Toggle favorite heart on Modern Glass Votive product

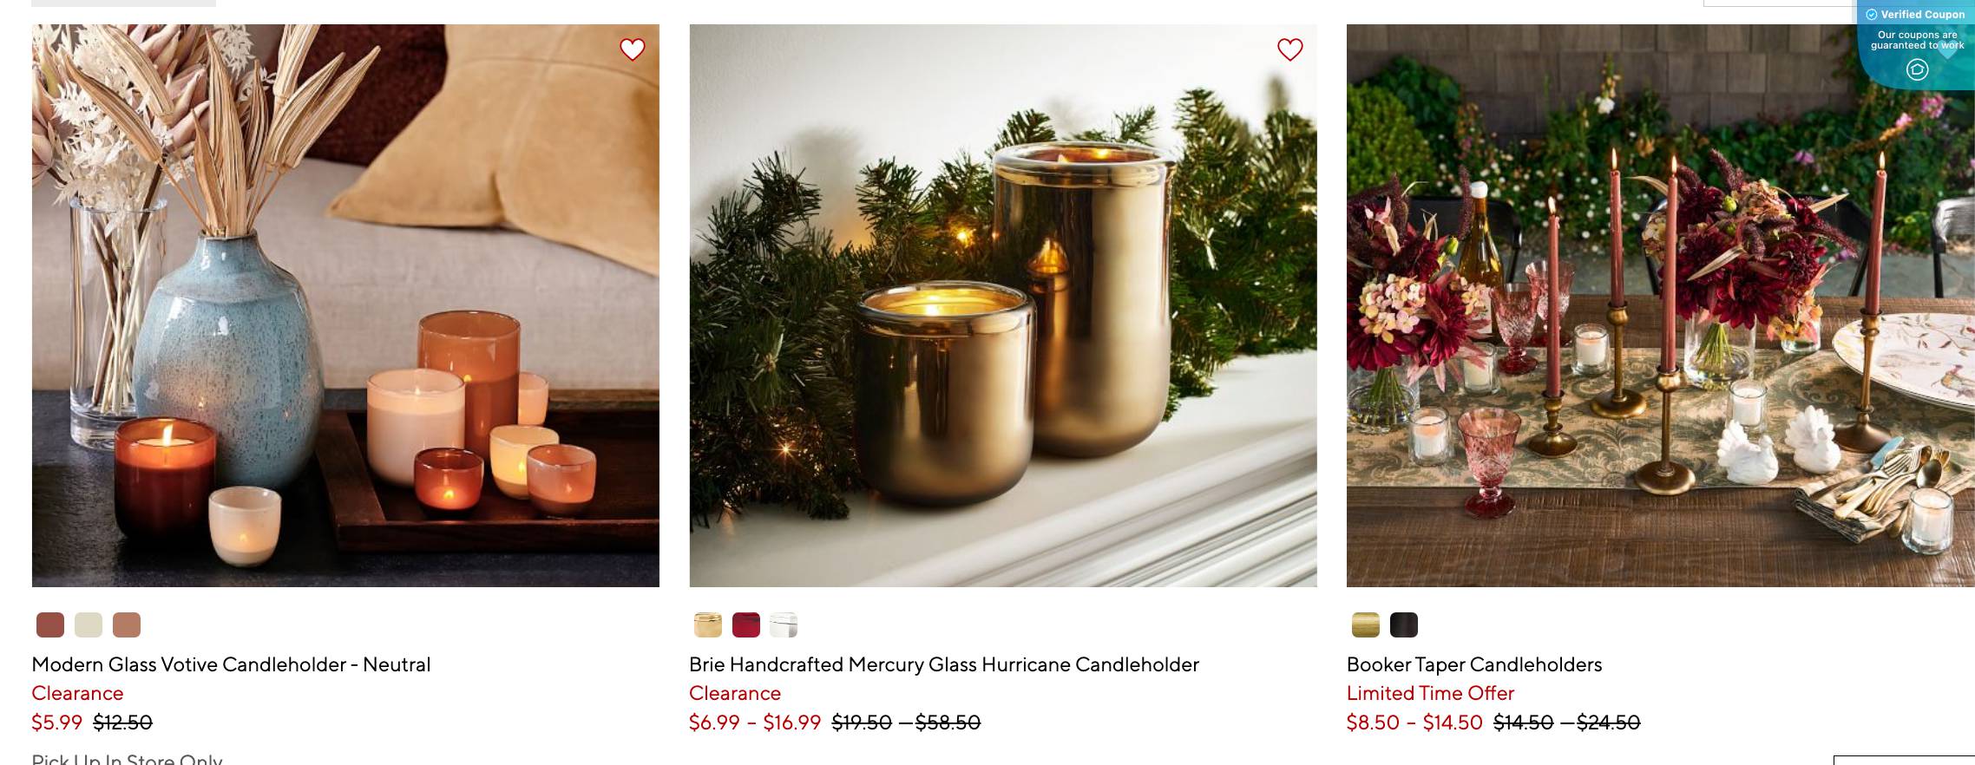(x=633, y=49)
